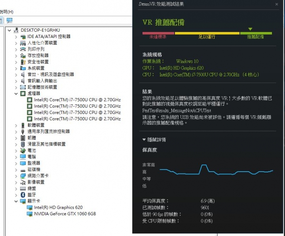Click the 系統裝置 icon
The image size is (285, 236).
coord(23,68)
